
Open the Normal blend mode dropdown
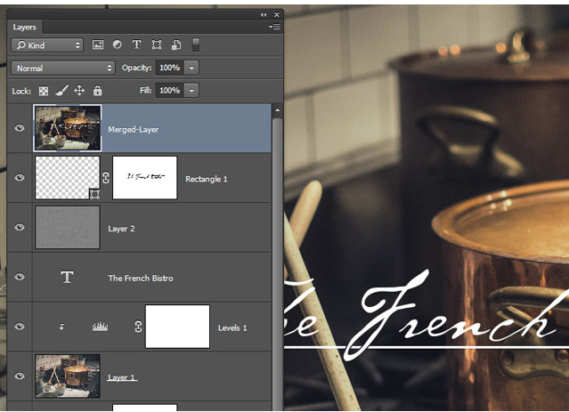[63, 69]
